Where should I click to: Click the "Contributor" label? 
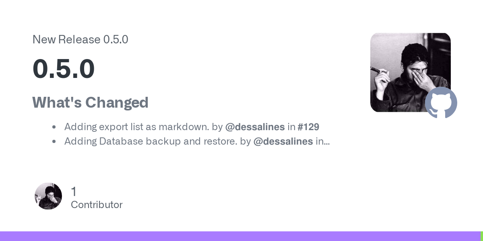(x=97, y=205)
